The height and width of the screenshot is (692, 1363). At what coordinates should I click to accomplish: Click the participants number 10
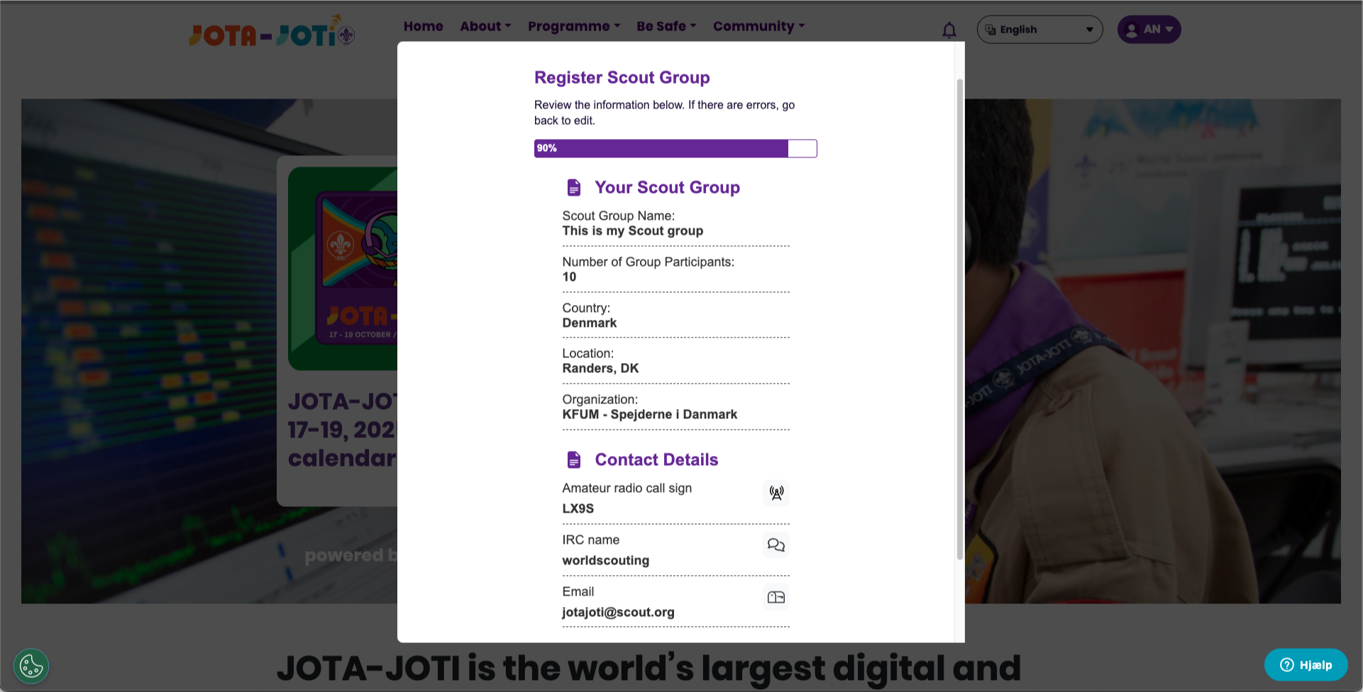click(569, 277)
